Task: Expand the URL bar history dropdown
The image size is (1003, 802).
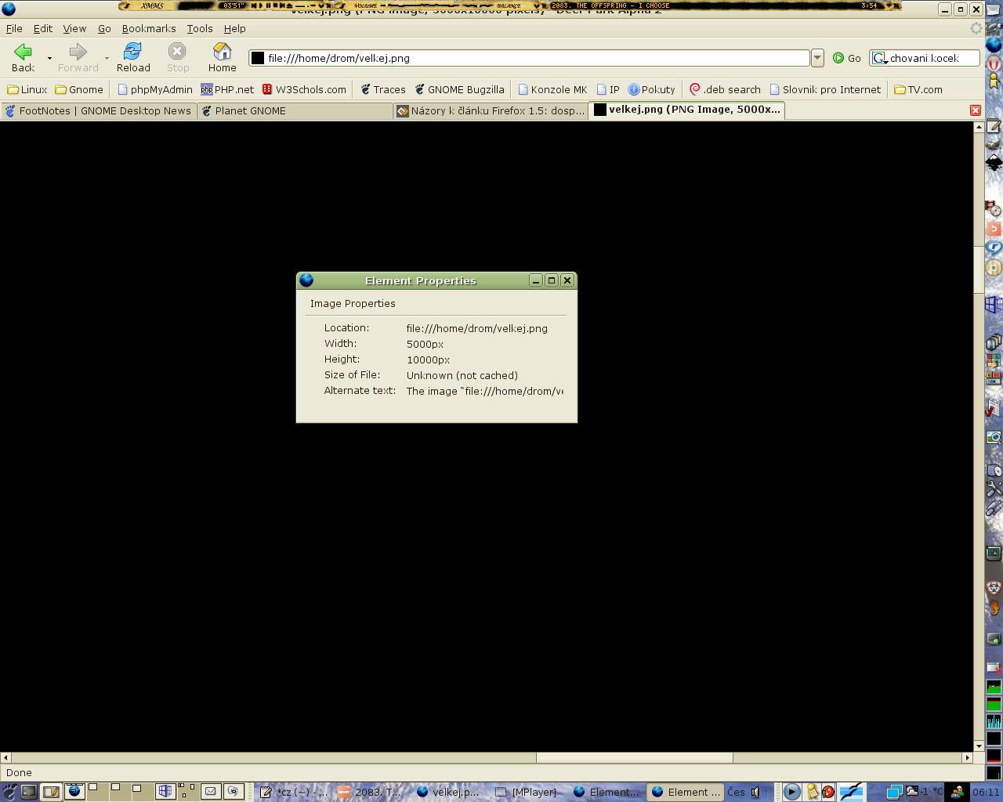Action: point(817,58)
